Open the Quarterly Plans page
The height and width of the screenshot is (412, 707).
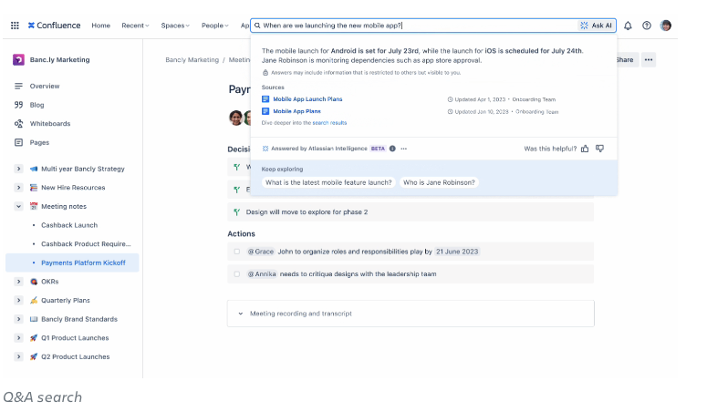tap(66, 300)
